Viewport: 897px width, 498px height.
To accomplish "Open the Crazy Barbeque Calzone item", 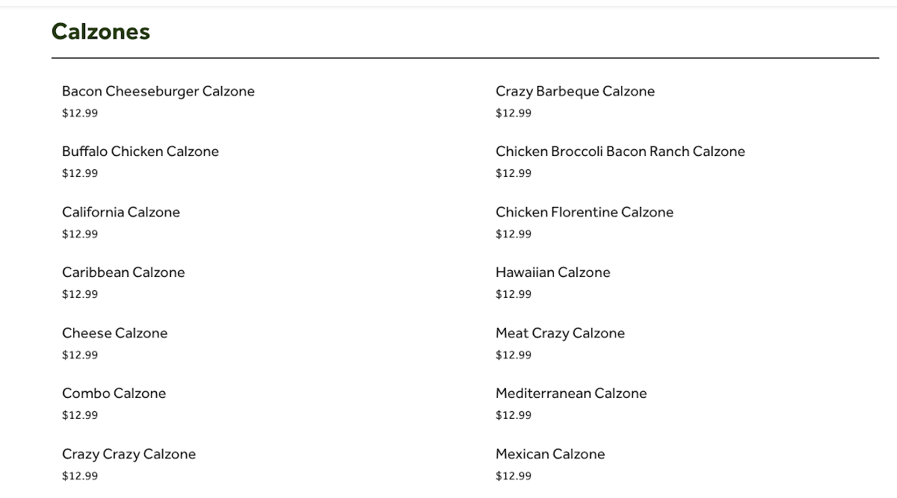I will [x=576, y=91].
